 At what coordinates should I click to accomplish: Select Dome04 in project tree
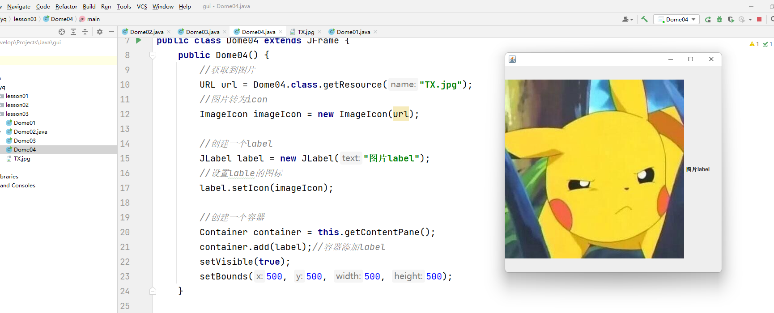(25, 150)
